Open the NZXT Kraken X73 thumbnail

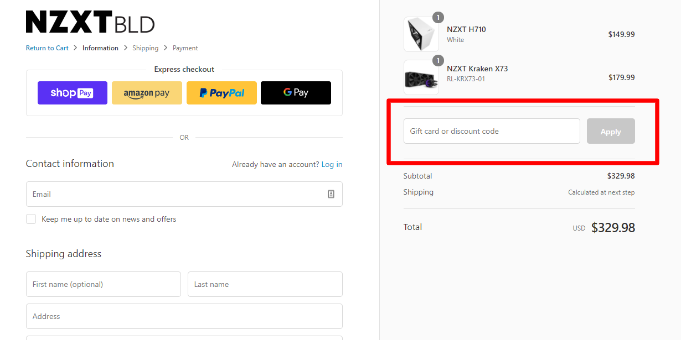click(421, 77)
